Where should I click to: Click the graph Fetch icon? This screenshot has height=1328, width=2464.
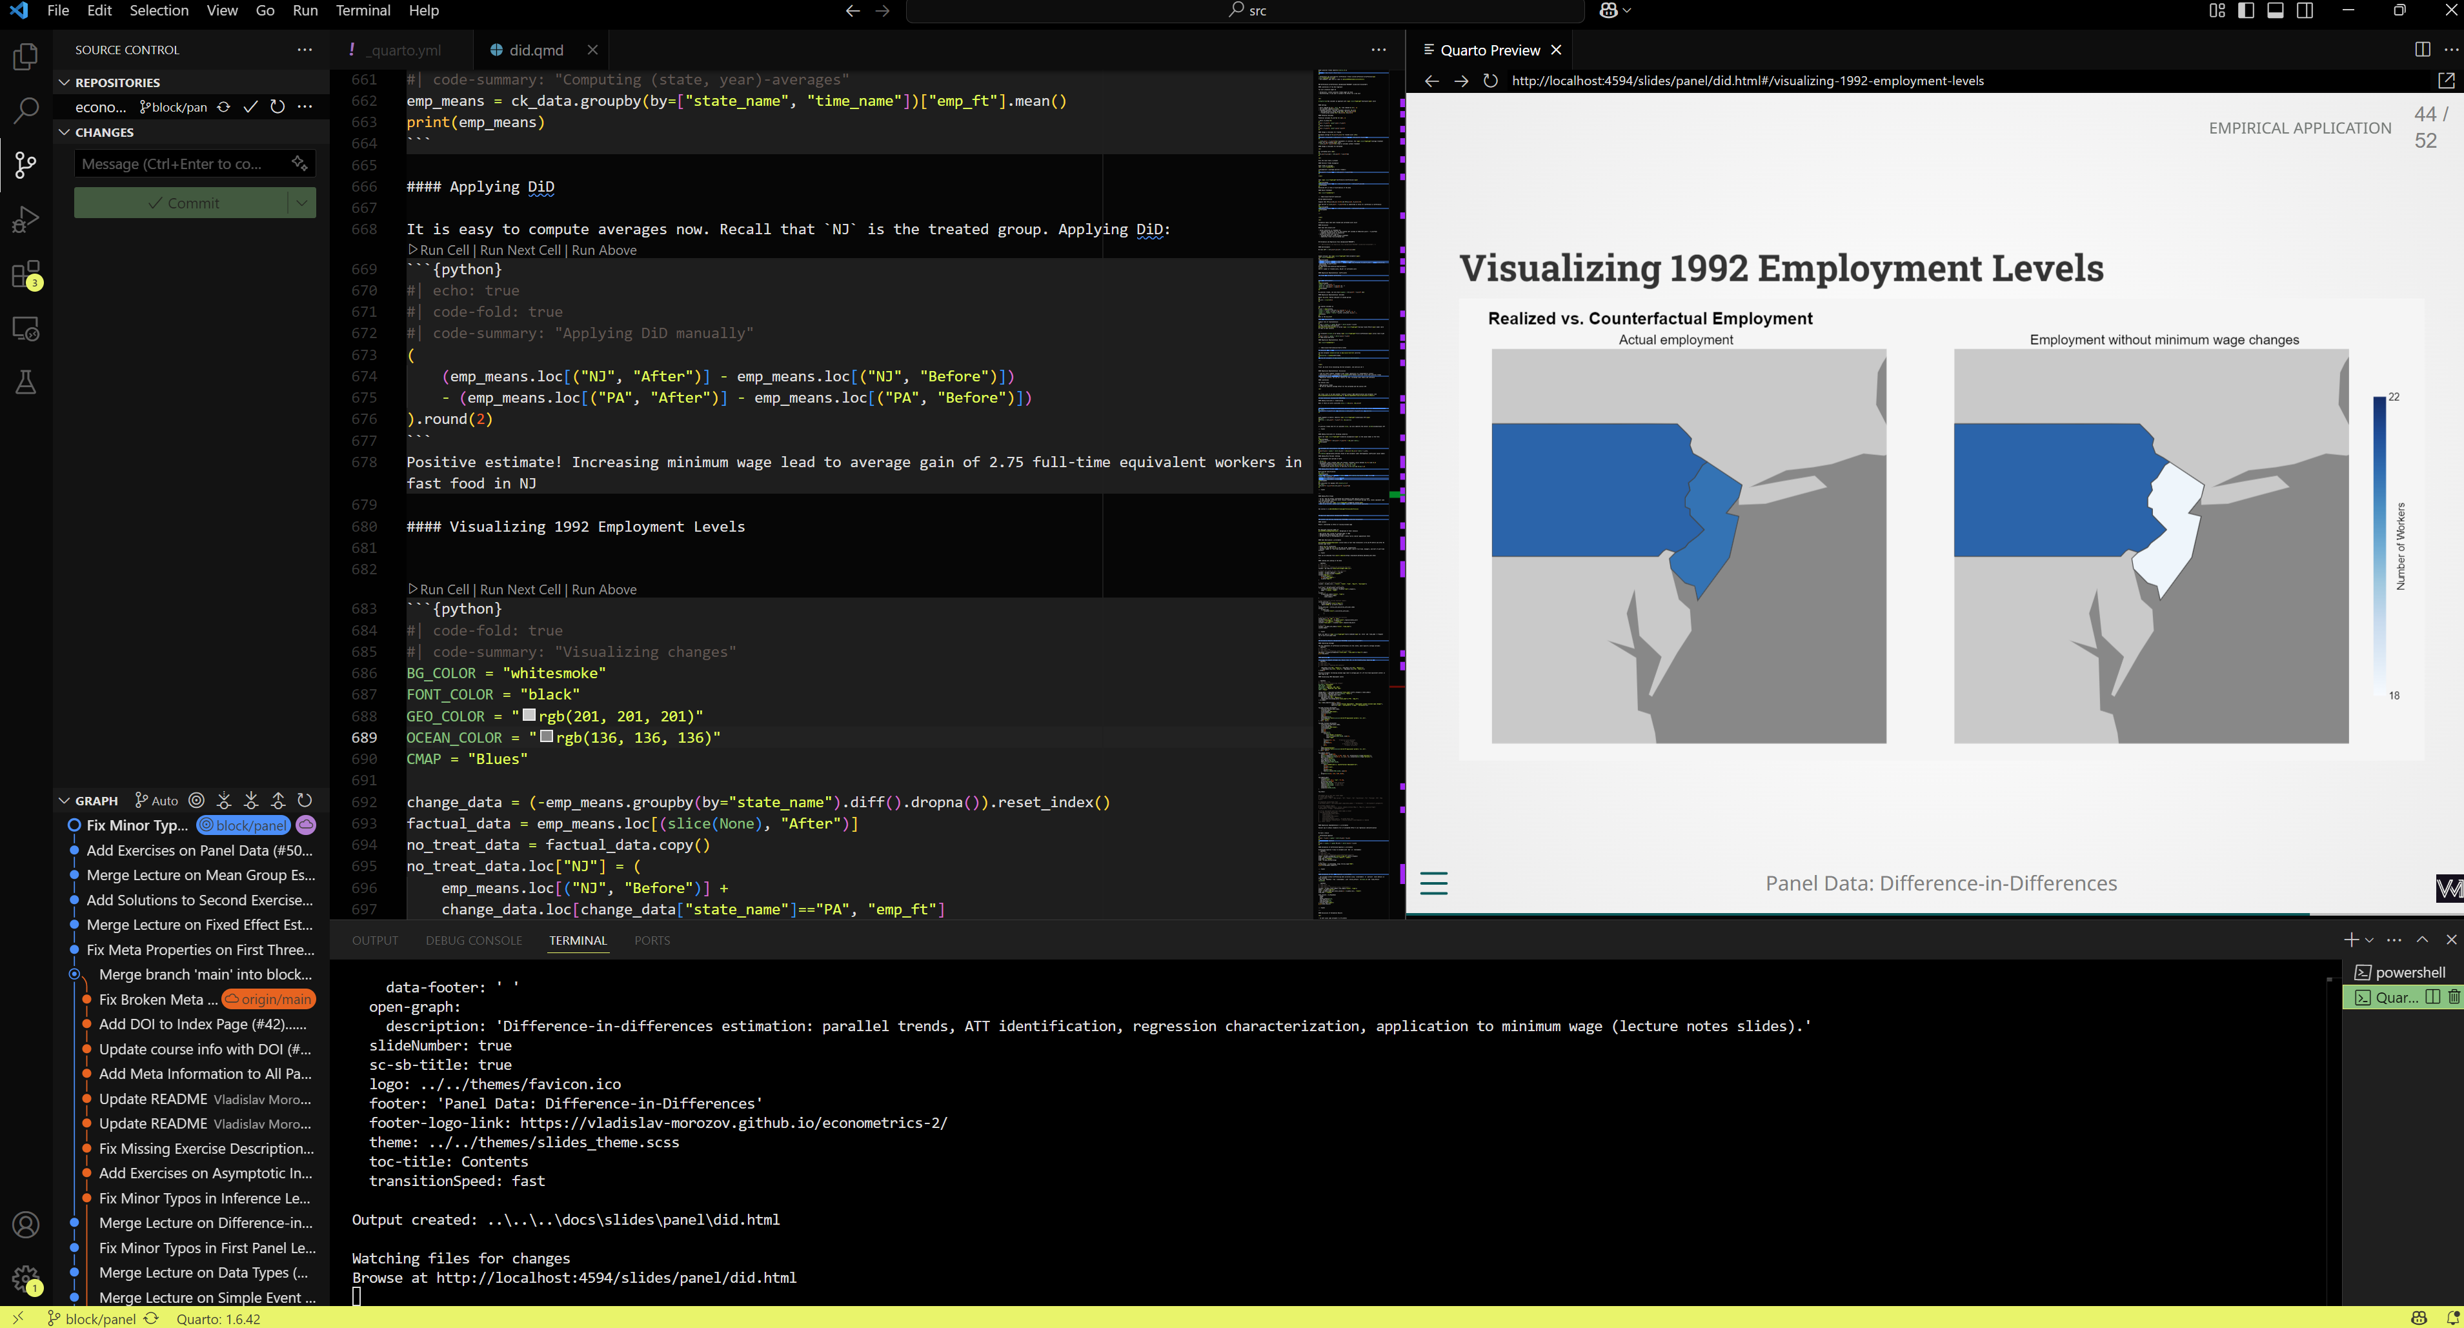pos(224,800)
